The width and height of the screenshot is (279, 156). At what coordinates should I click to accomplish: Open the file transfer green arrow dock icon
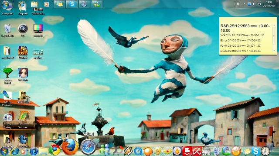coord(226,151)
